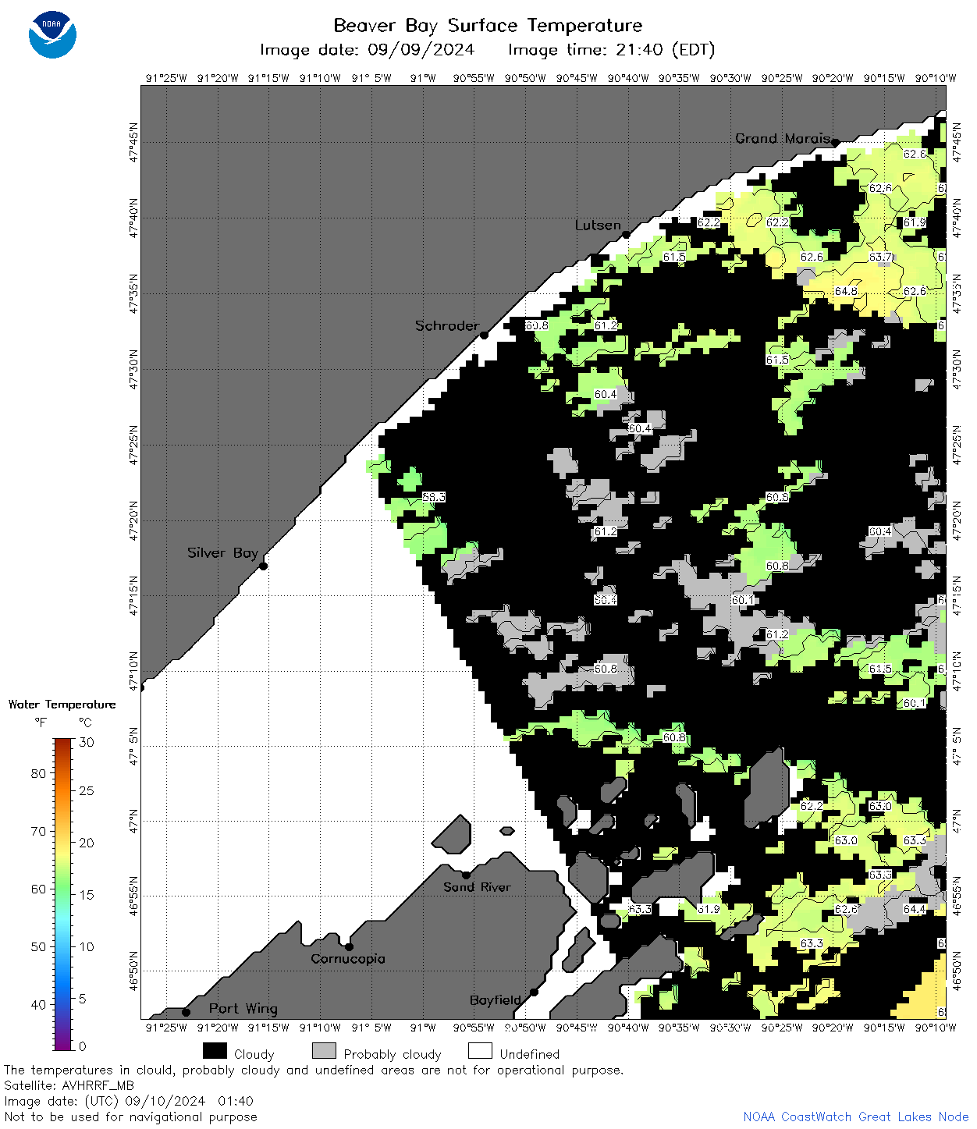Click the top axis label 90°10'W

click(936, 78)
